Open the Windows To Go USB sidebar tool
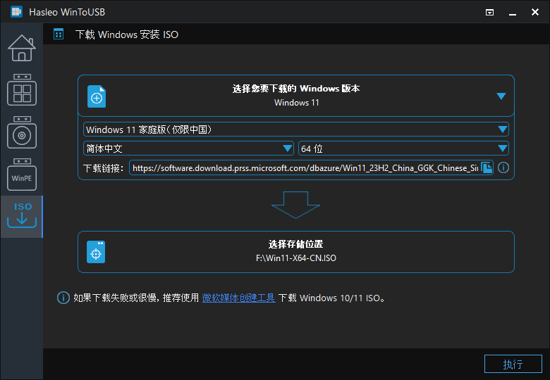This screenshot has width=550, height=380. point(22,89)
